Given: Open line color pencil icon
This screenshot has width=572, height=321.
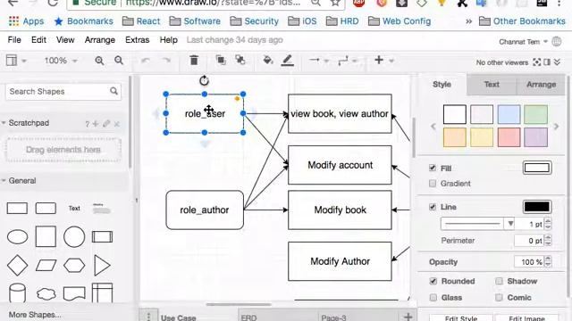Looking at the screenshot, I should (x=288, y=61).
